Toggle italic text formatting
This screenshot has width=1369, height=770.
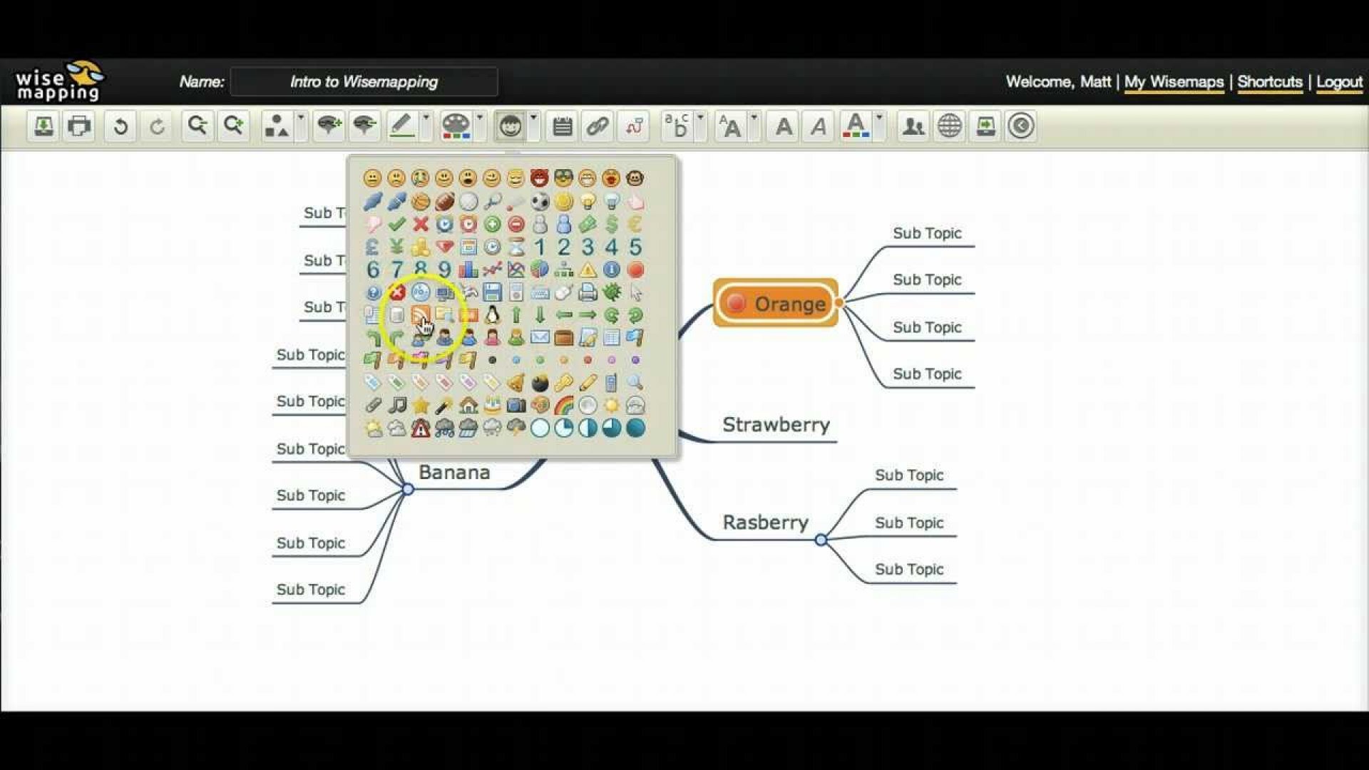pos(819,126)
